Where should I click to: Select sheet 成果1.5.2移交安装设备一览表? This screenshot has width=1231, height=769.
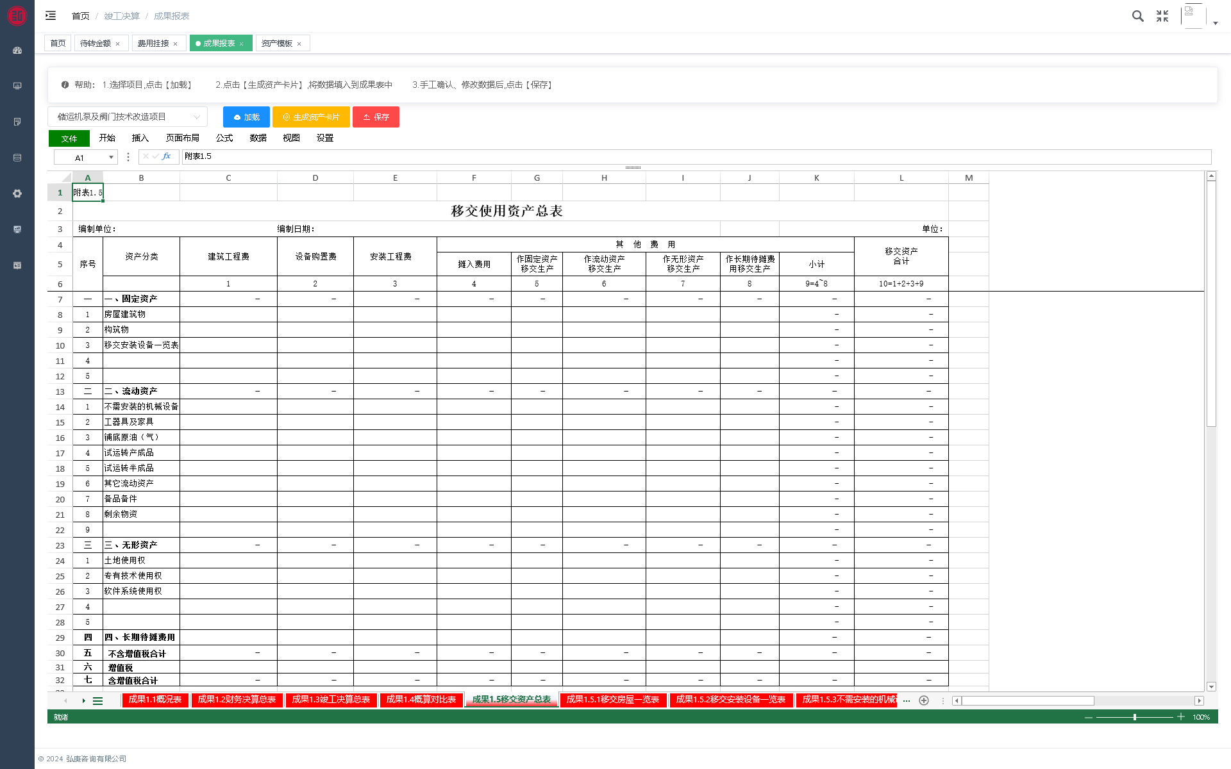coord(731,700)
